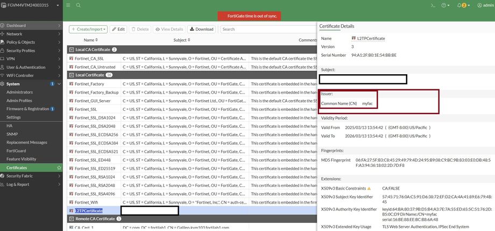Click the Fortinet_Factory certificate icon

72,84
